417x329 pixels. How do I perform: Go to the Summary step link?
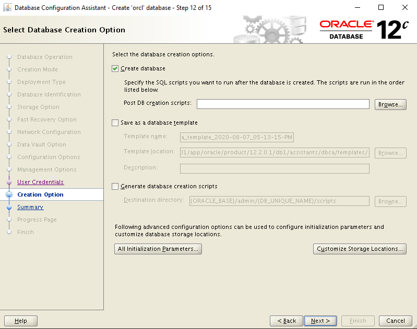click(x=30, y=207)
